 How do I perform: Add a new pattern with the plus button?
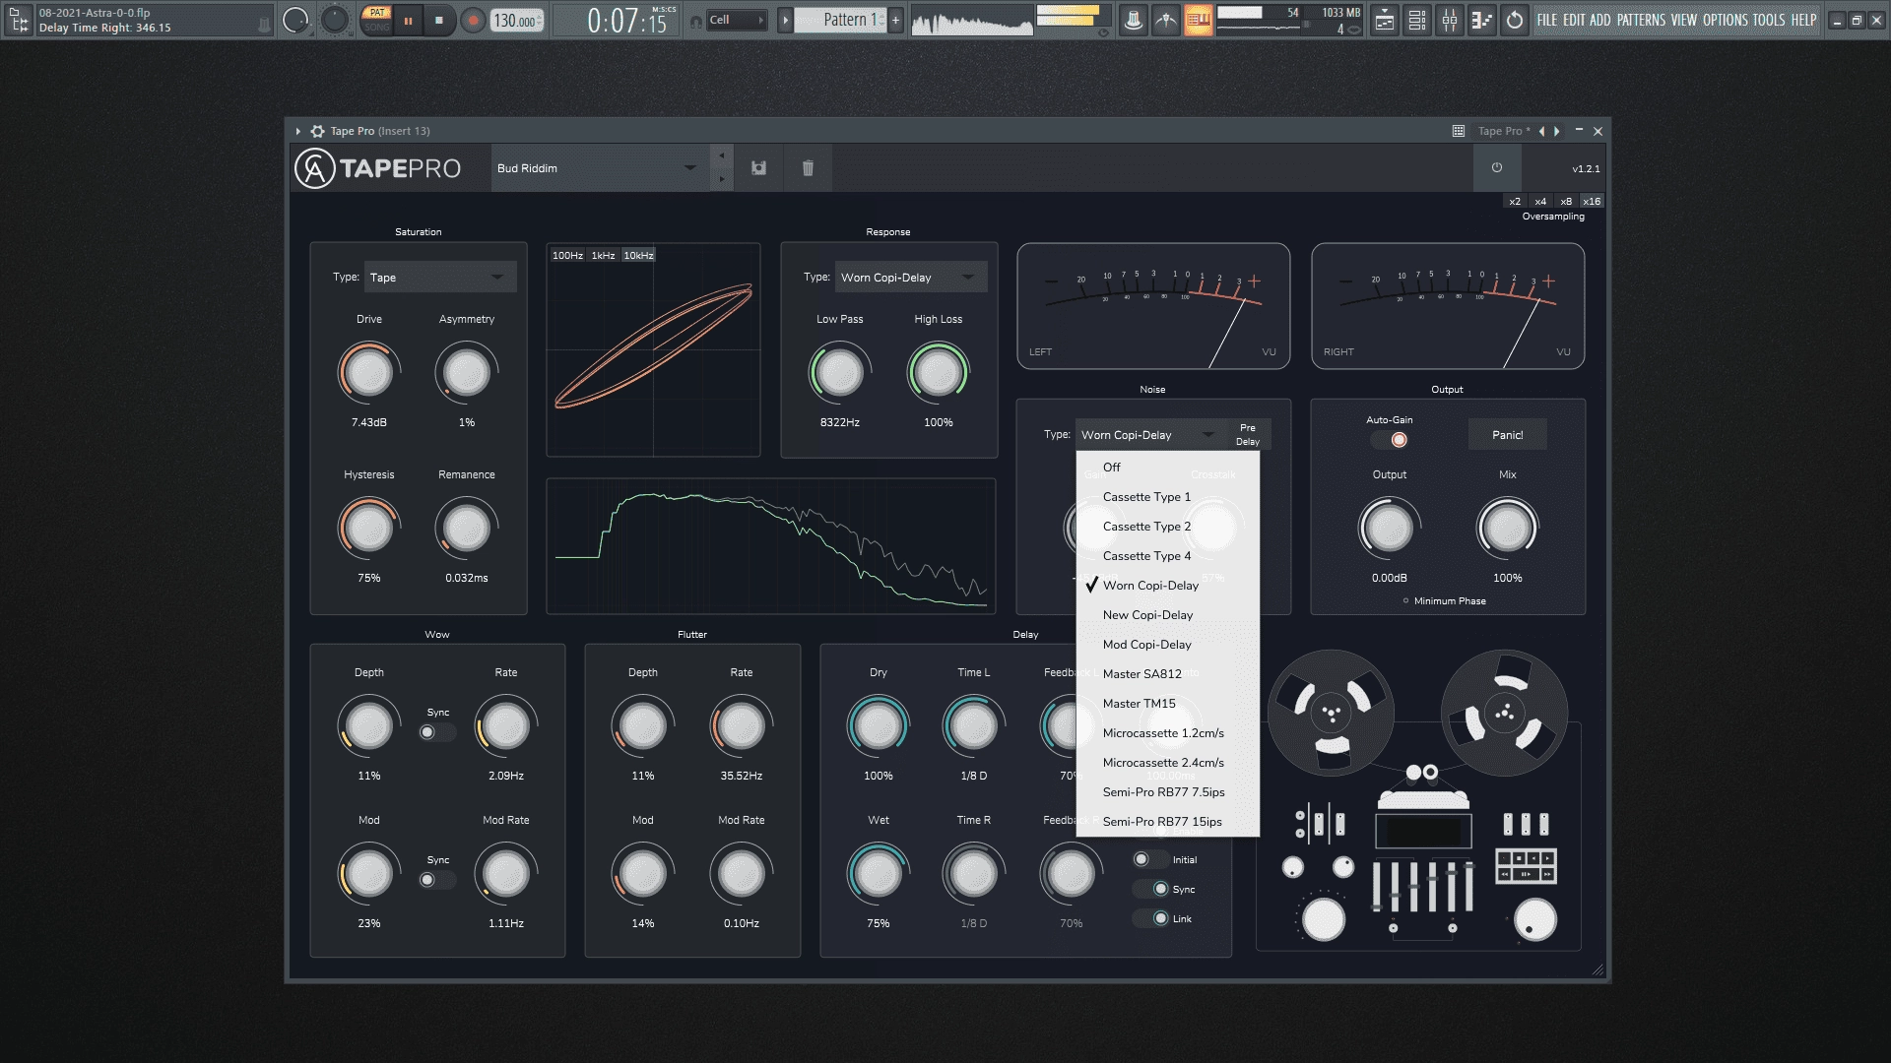[895, 20]
